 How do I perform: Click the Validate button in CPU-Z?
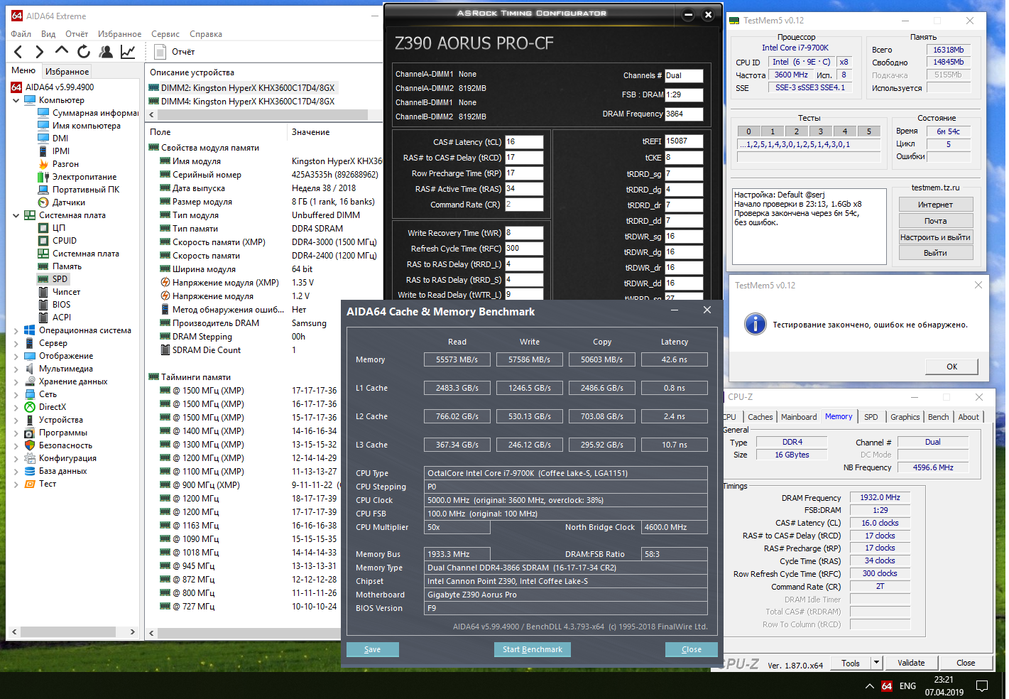coord(911,663)
